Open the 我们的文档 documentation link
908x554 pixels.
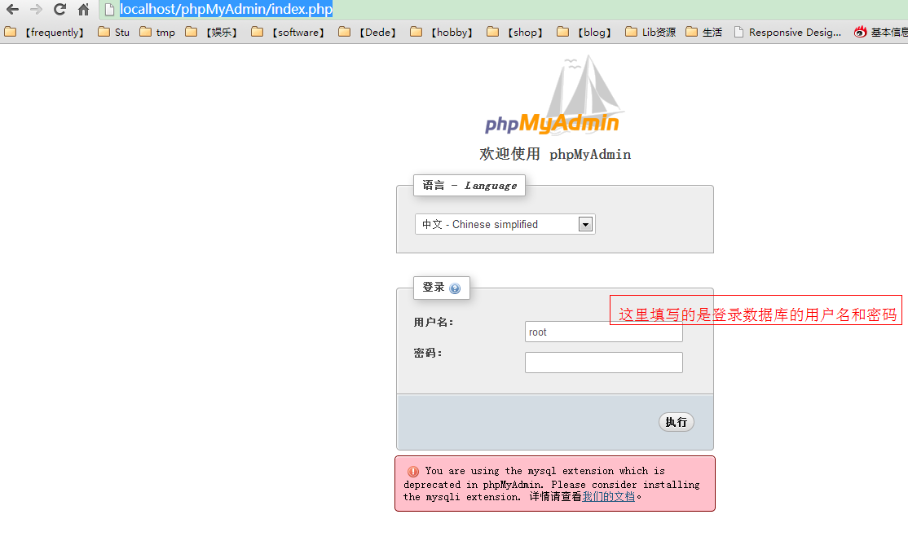coord(609,497)
